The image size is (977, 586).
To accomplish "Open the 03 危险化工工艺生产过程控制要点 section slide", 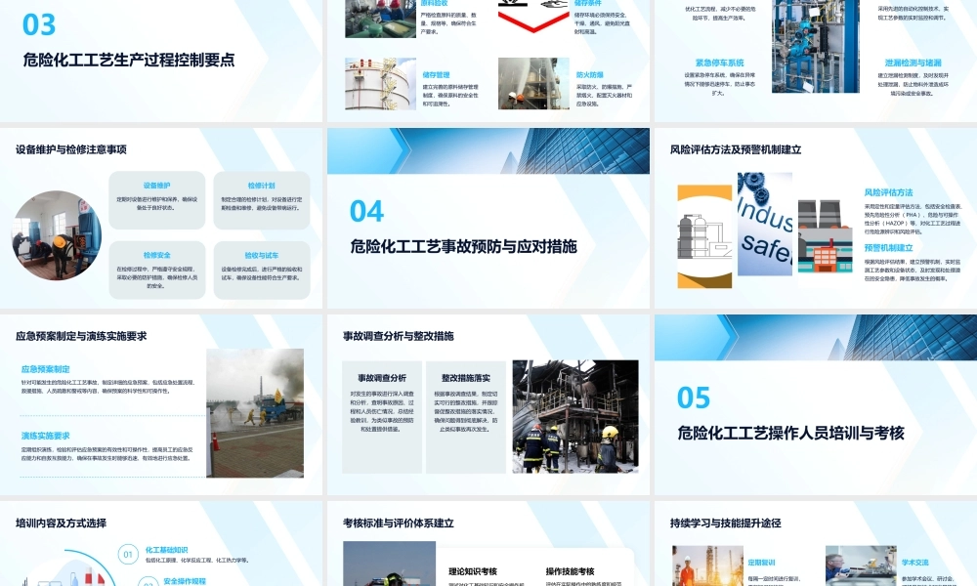I will [161, 61].
